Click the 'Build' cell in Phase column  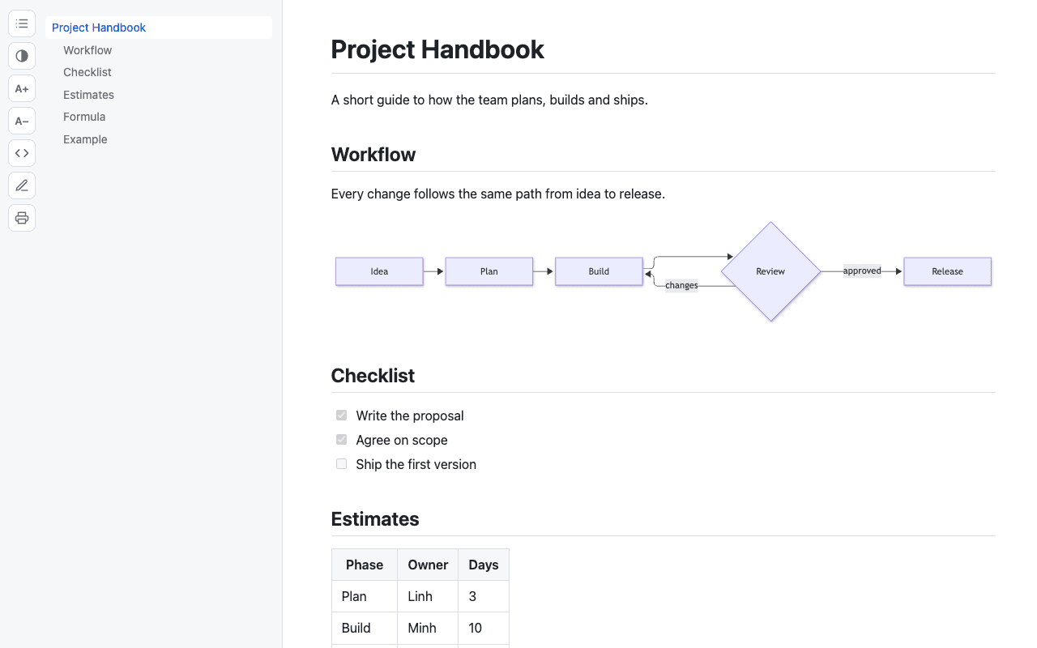coord(365,628)
